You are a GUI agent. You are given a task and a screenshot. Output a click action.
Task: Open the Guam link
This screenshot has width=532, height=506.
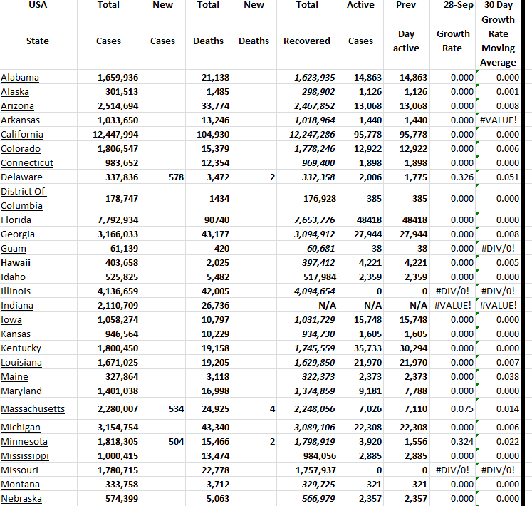click(x=14, y=248)
